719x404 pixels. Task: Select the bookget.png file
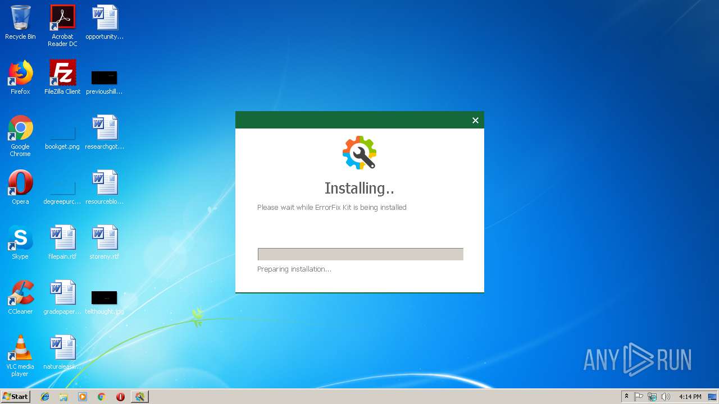[x=62, y=136]
